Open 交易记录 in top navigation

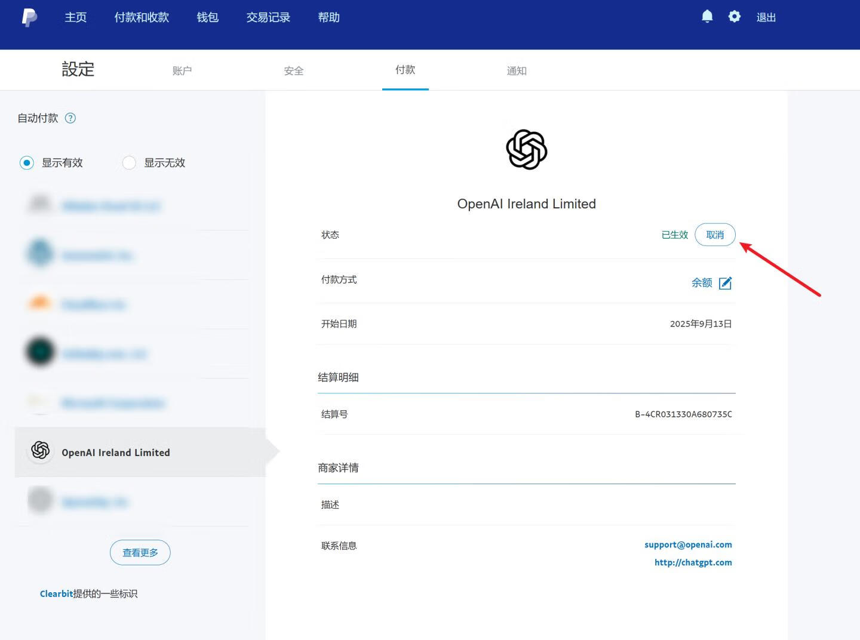268,17
